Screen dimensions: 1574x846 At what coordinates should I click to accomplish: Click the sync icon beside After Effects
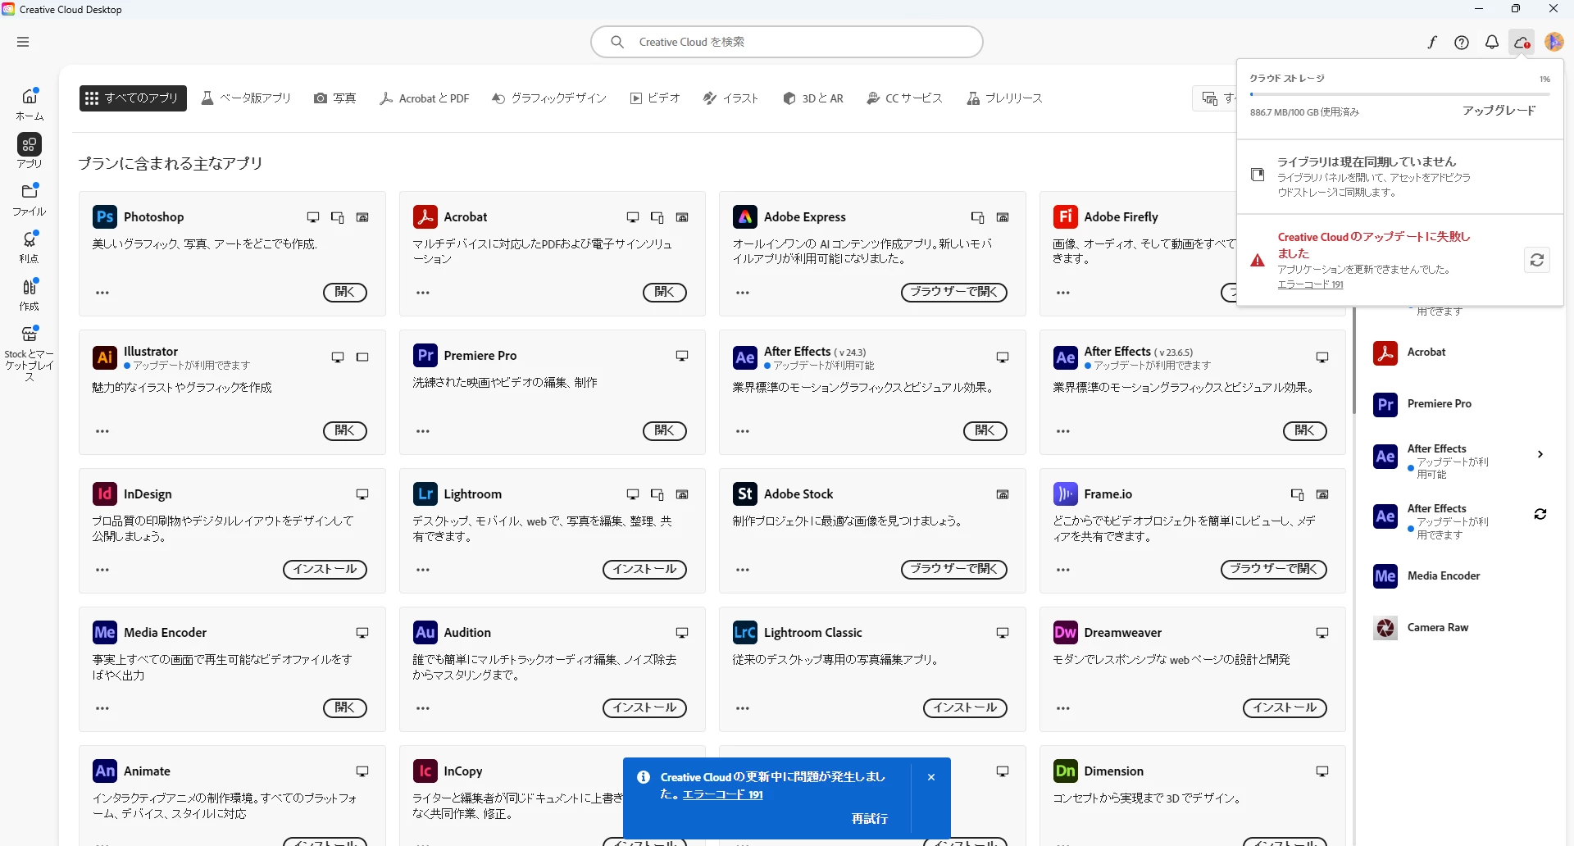[1540, 514]
